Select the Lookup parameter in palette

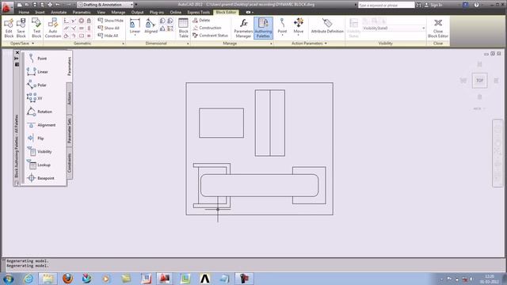click(39, 165)
